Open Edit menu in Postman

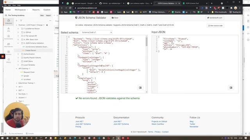click(9, 5)
